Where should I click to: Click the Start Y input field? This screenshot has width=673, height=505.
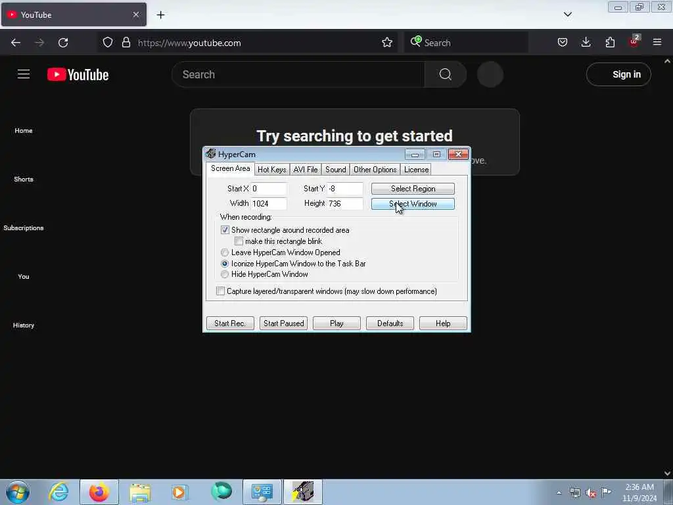345,189
